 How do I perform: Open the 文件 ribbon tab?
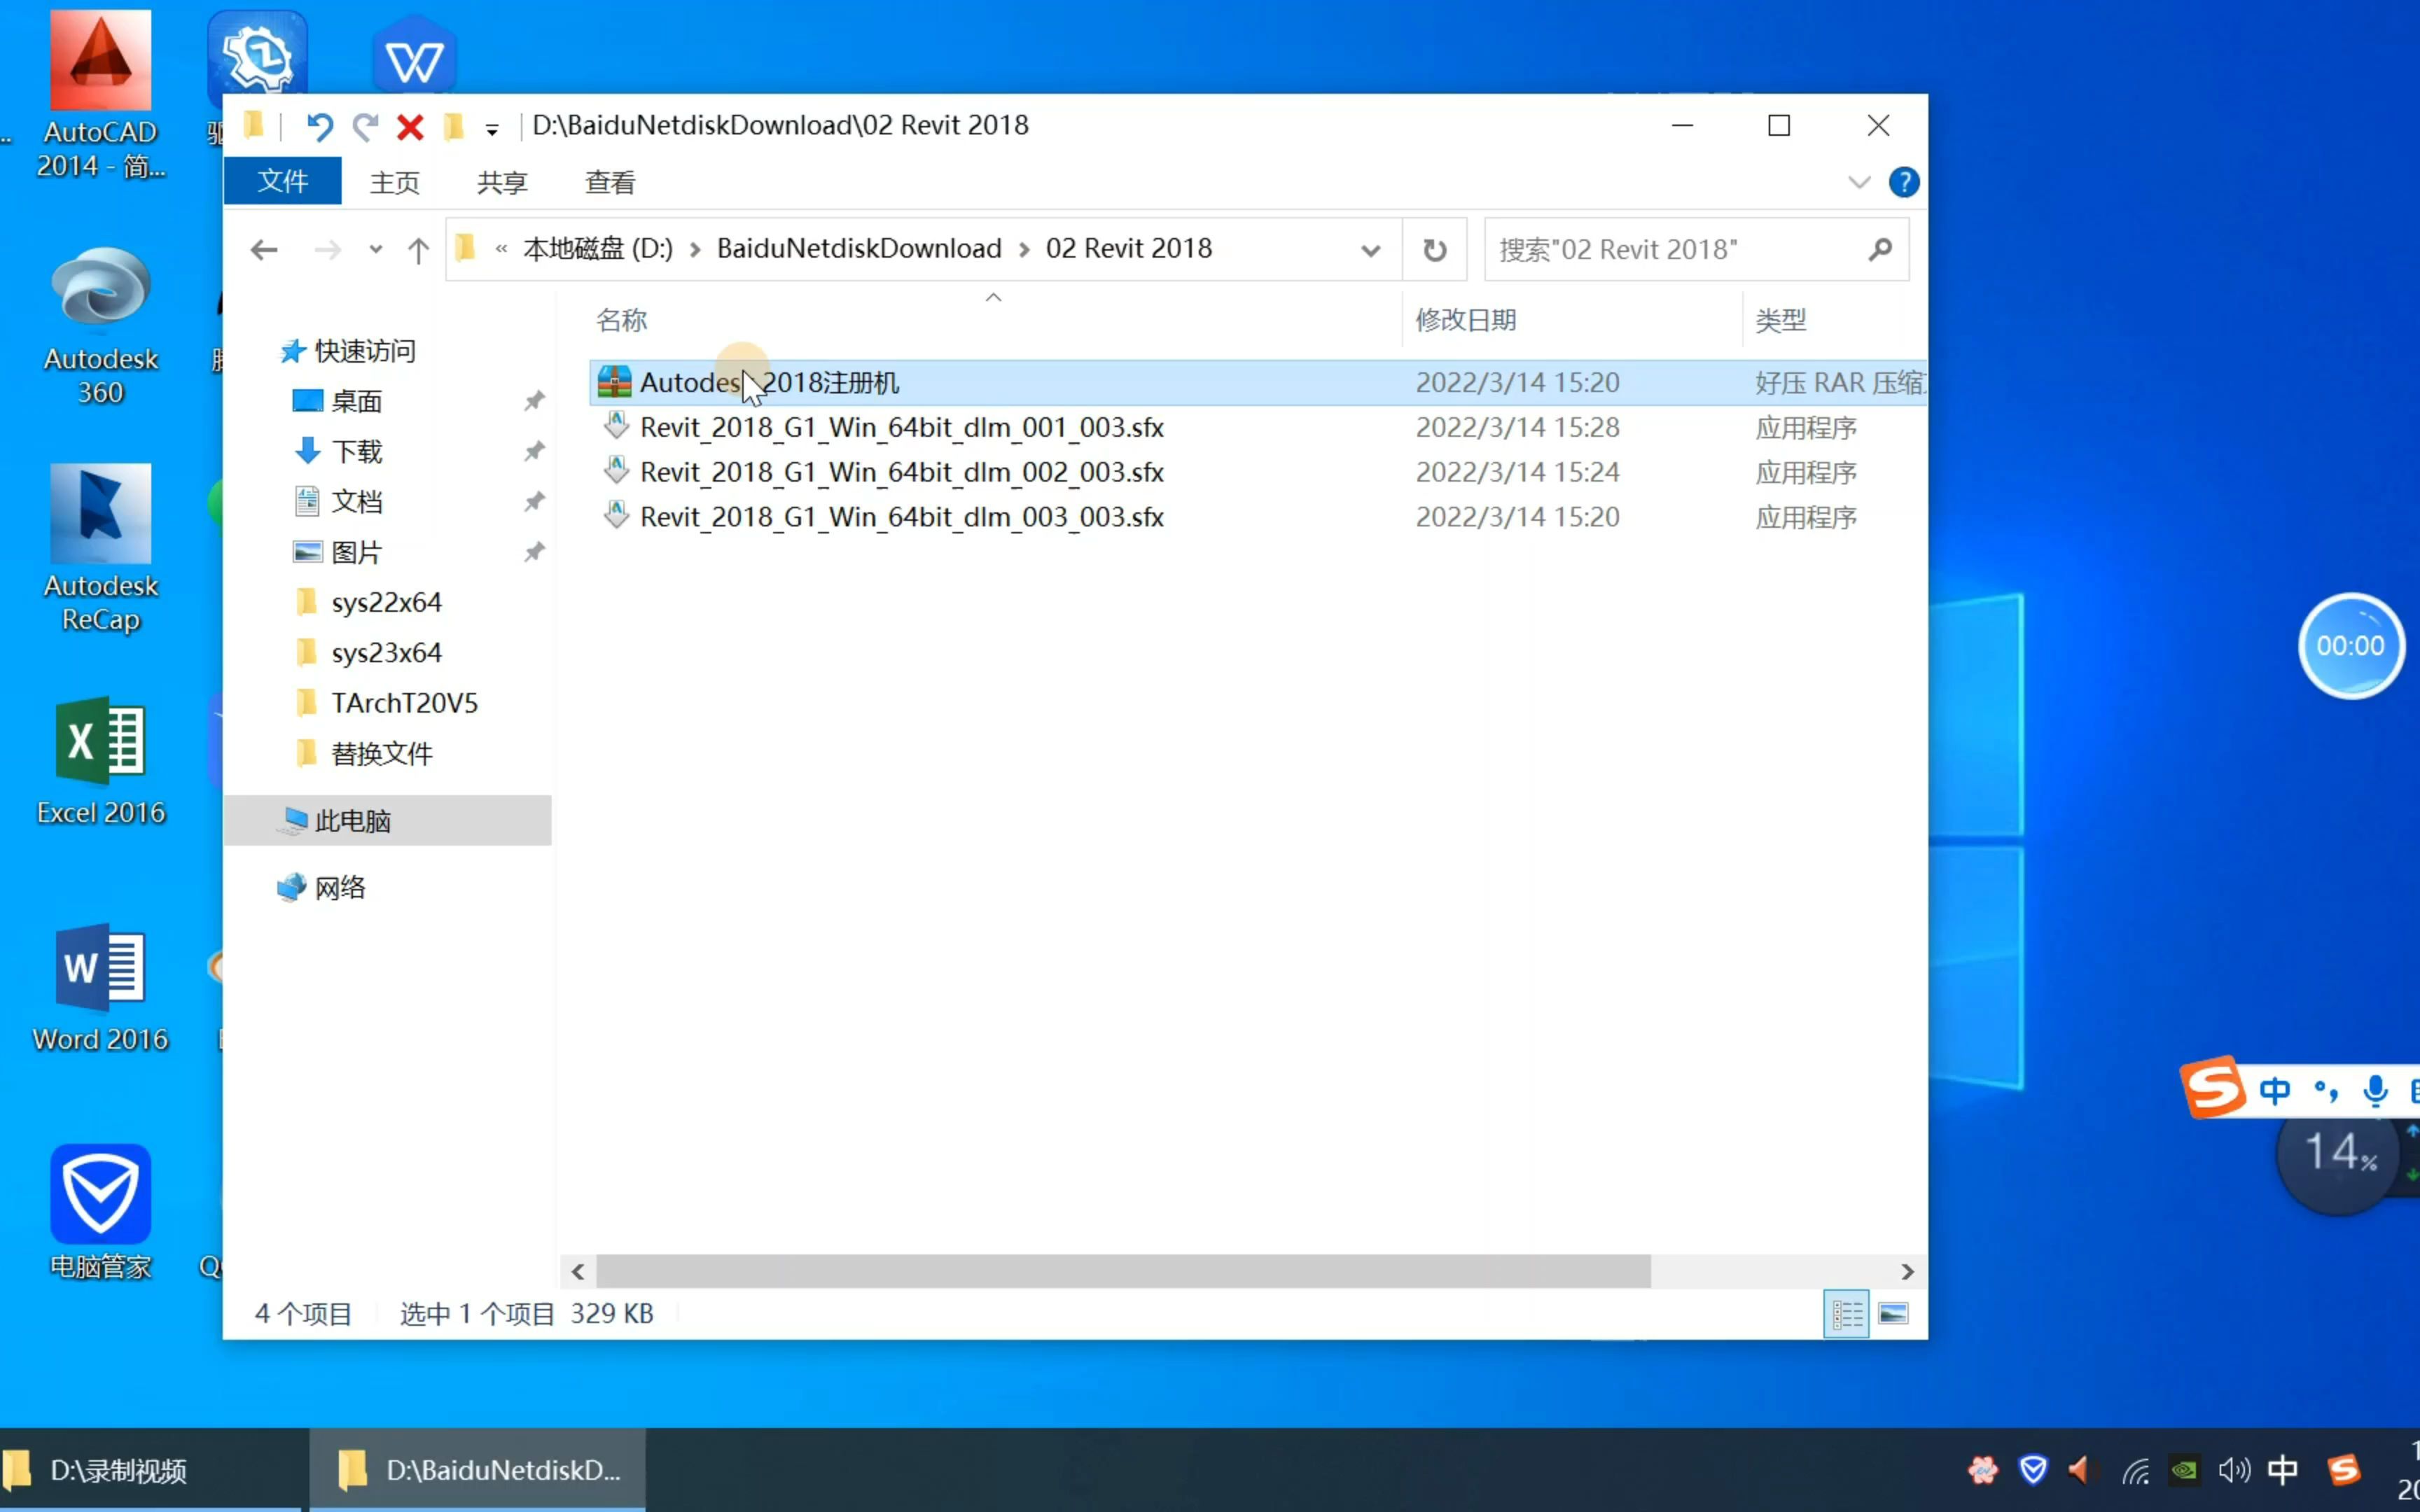coord(282,182)
